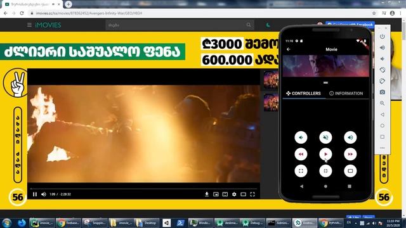Click emulator sidebar overview square

click(382, 137)
